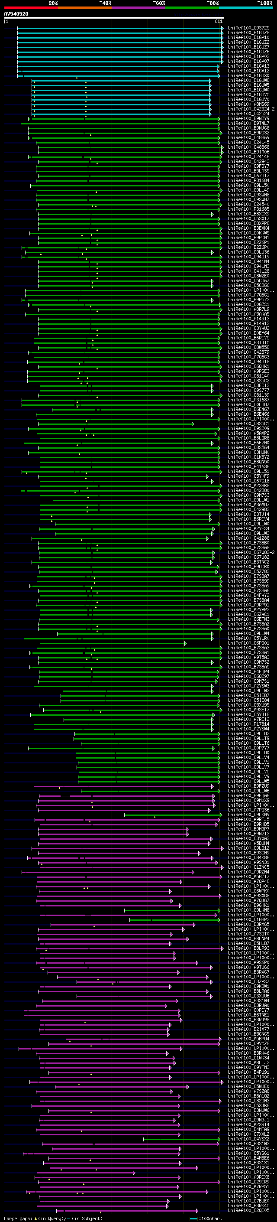Select the UniRef100_Q82GN3 label
The width and height of the screenshot is (277, 1222).
[x=248, y=1101]
